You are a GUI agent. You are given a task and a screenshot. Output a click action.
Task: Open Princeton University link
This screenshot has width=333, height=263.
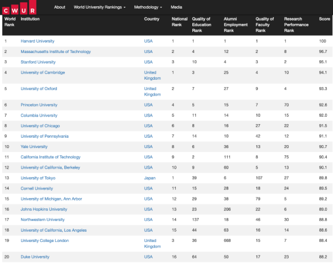[x=39, y=105]
